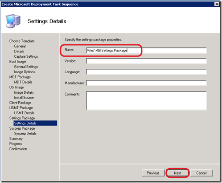Viewport: 222px width, 183px height.
Task: Open the Sysprep Package step
Action: pyautogui.click(x=22, y=128)
